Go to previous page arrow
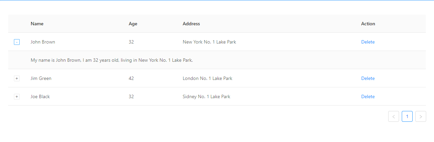Viewport: 434px width, 142px height. click(394, 116)
